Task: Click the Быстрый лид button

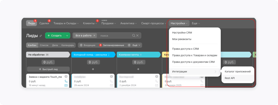Action: pos(48,69)
